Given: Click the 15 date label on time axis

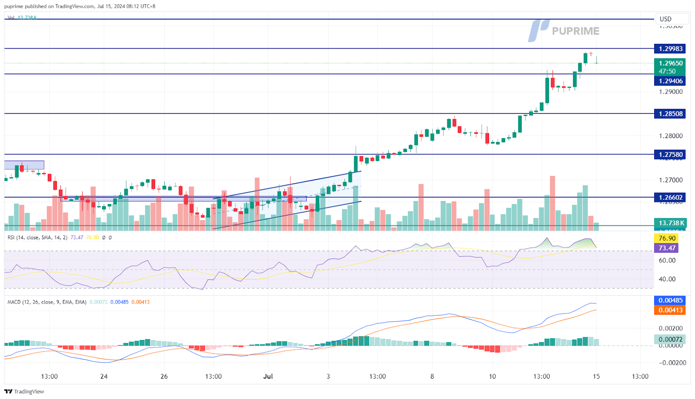Looking at the screenshot, I should [x=596, y=376].
